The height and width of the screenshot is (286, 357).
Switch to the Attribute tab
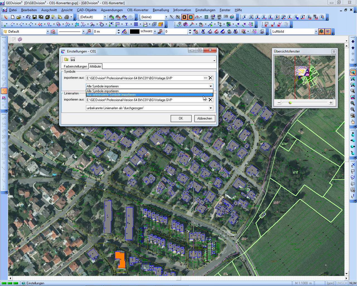pyautogui.click(x=95, y=66)
